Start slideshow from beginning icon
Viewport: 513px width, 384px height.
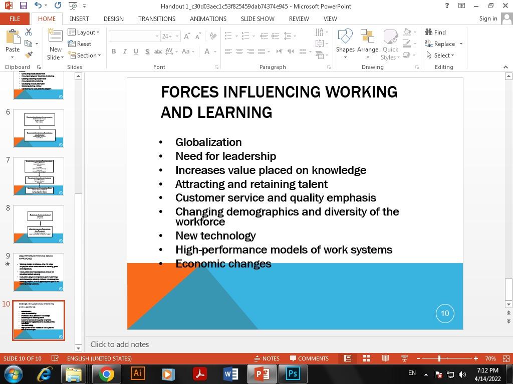(73, 5)
